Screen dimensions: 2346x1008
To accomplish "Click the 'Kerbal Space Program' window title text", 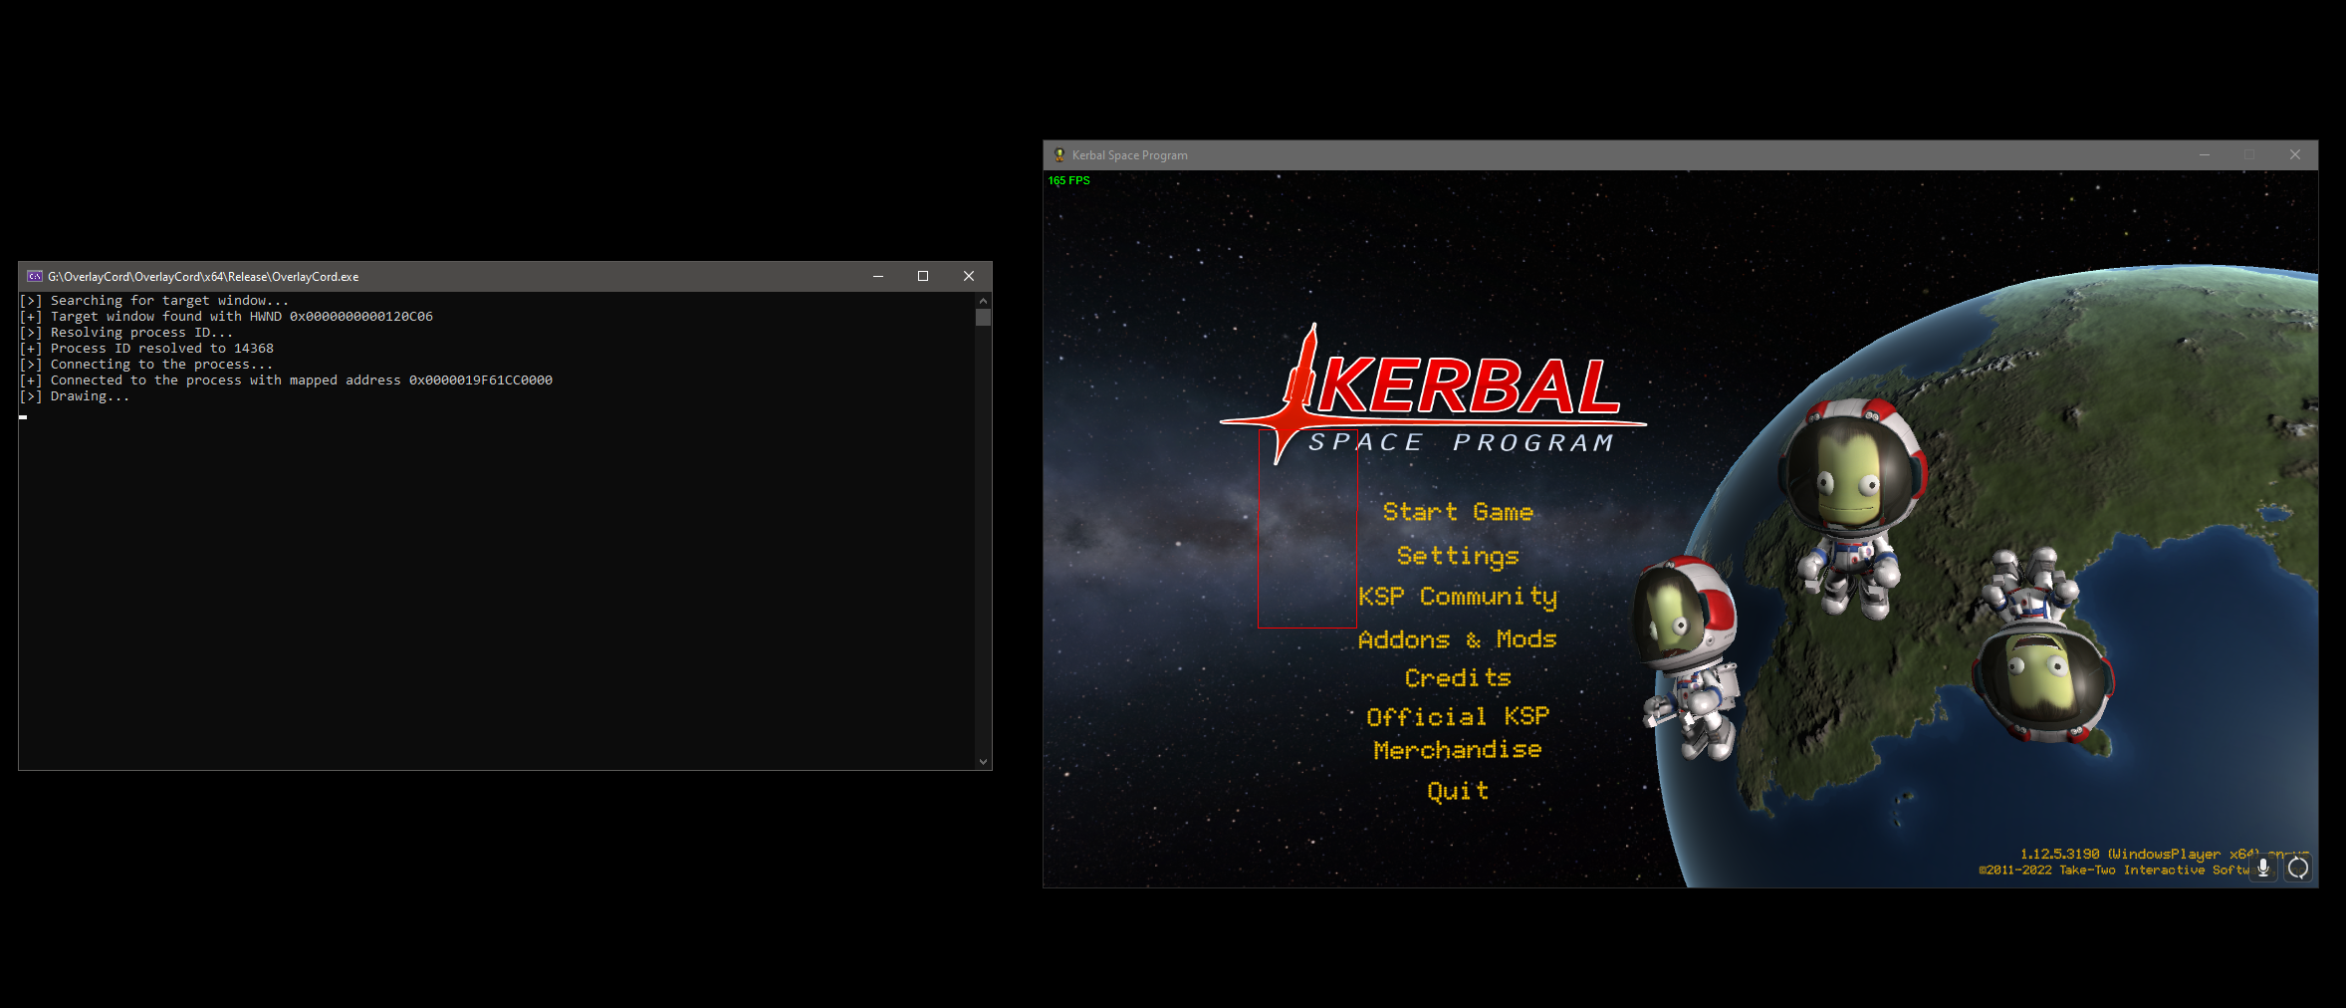I will [x=1130, y=155].
